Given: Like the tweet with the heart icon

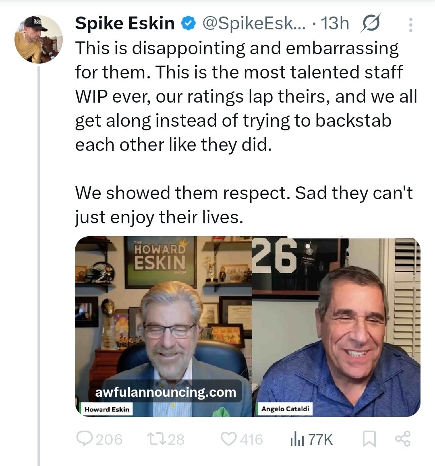Looking at the screenshot, I should [229, 439].
